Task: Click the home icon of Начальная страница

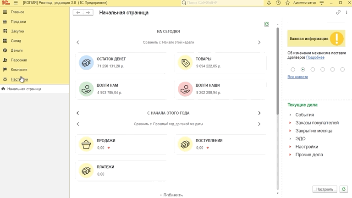Action: (x=3, y=89)
